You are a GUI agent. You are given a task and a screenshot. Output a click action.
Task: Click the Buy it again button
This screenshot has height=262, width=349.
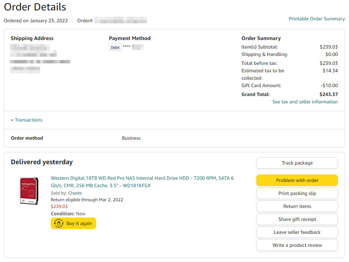coord(73,223)
